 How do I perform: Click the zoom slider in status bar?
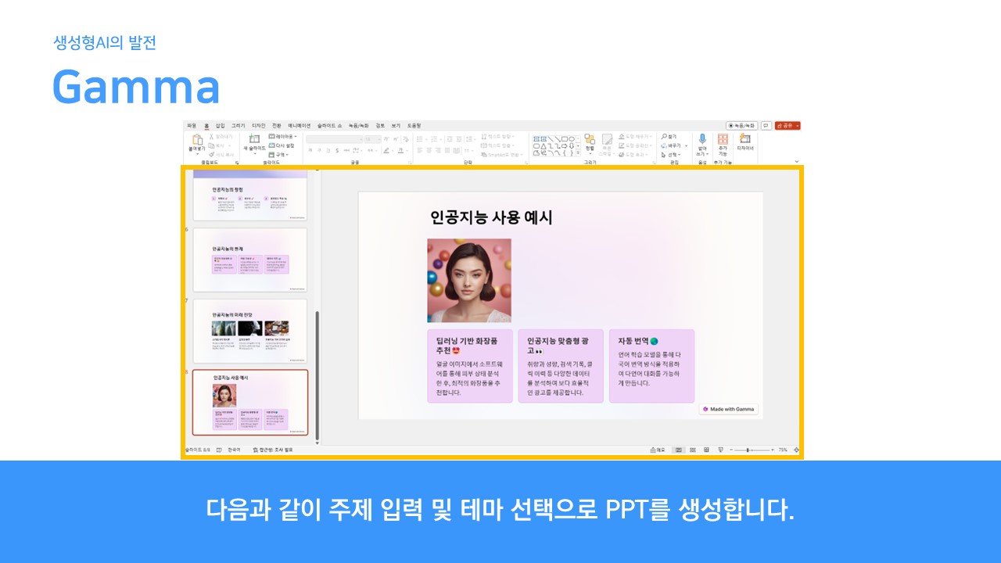[752, 450]
